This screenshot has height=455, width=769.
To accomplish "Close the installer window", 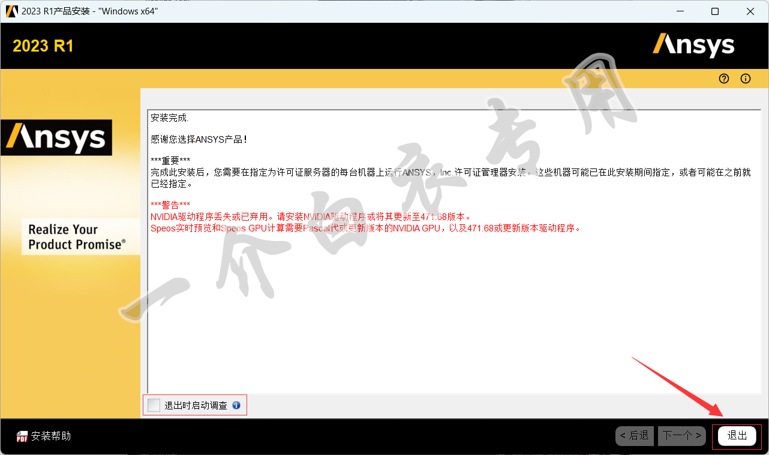I will pyautogui.click(x=750, y=11).
